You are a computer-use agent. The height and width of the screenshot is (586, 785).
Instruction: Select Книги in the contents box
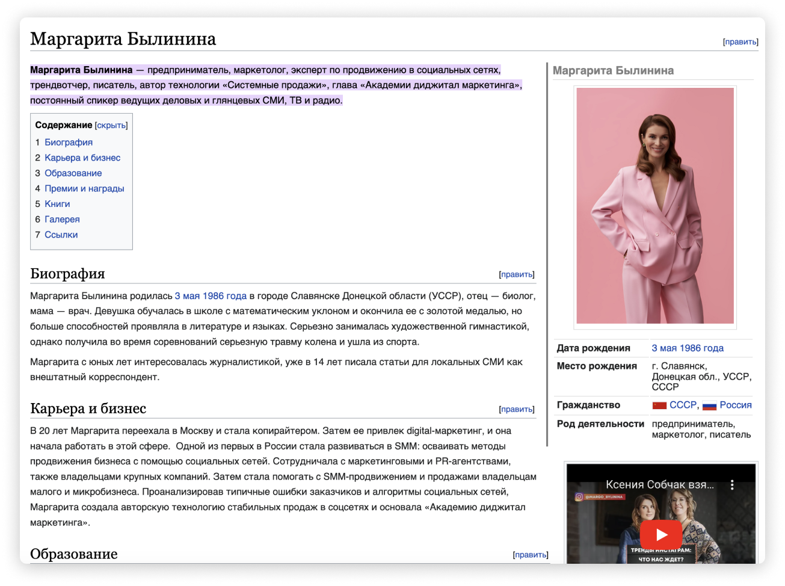click(x=57, y=204)
